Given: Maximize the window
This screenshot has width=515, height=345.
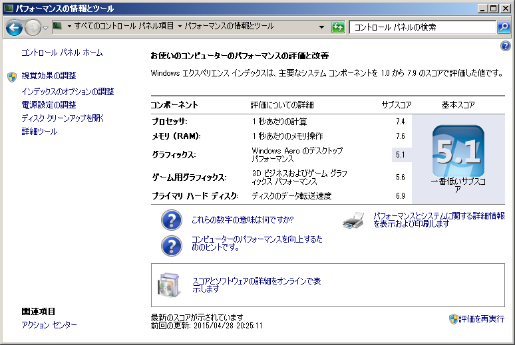Looking at the screenshot, I should (x=493, y=8).
